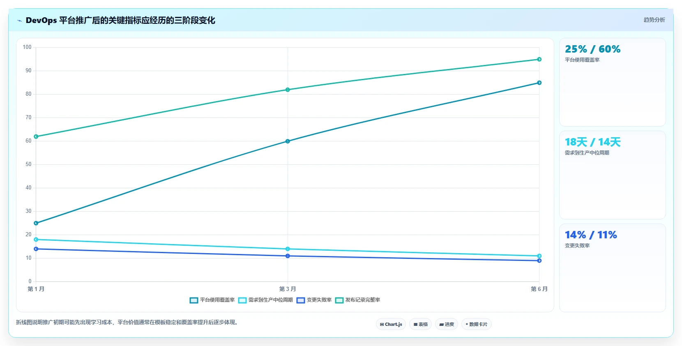Click the 进度 tag chip

click(x=447, y=324)
